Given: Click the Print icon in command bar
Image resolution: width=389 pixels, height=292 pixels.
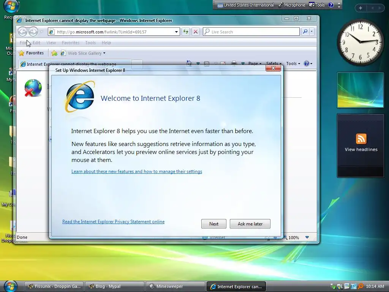Looking at the screenshot, I should (x=234, y=63).
